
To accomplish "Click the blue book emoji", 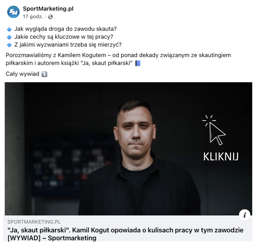I will pyautogui.click(x=138, y=63).
